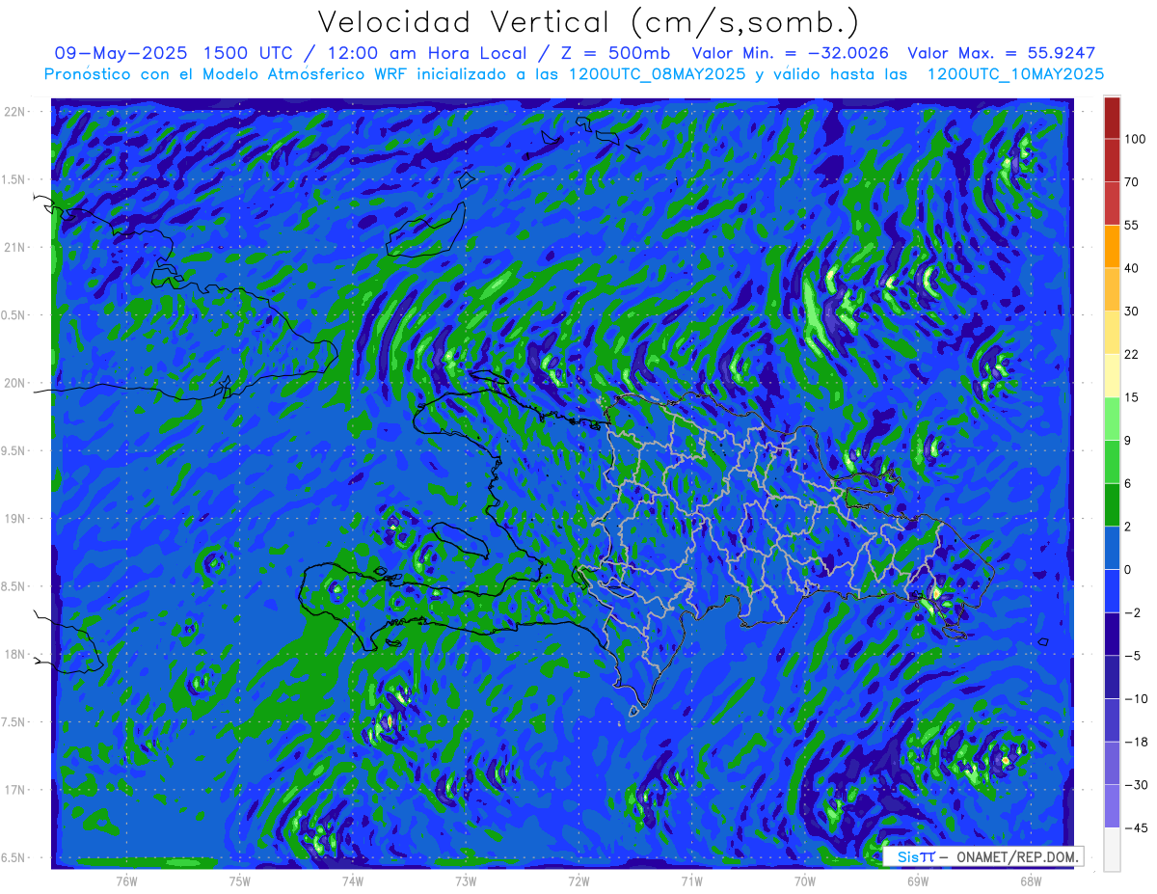This screenshot has height=894, width=1157.
Task: Click the longitude label "73W"
Action: coord(466,880)
